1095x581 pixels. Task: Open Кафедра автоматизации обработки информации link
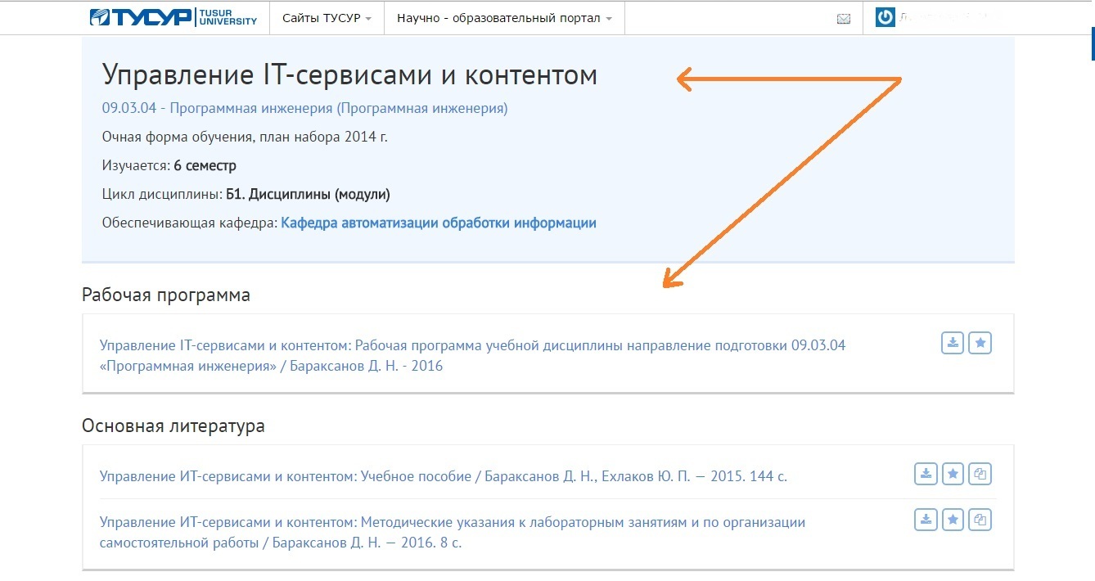(438, 223)
